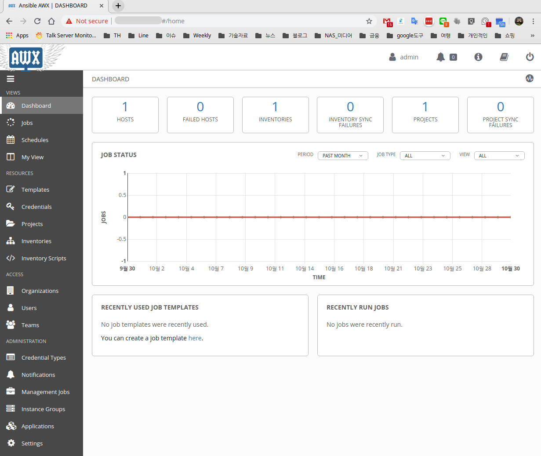Open the Apps bookmarks shortcut
Viewport: 541px width, 456px height.
pyautogui.click(x=17, y=36)
